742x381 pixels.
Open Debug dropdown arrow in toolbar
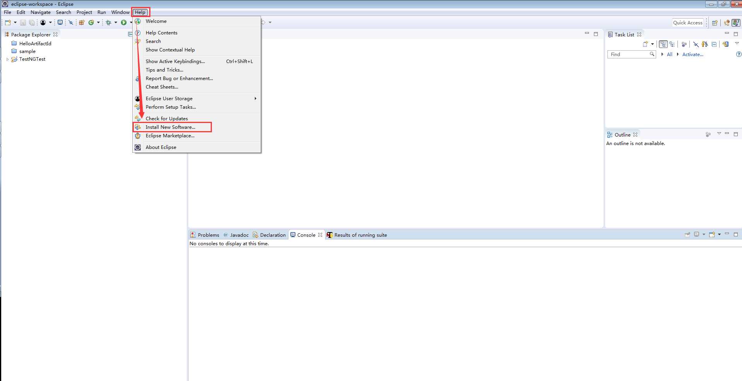116,22
